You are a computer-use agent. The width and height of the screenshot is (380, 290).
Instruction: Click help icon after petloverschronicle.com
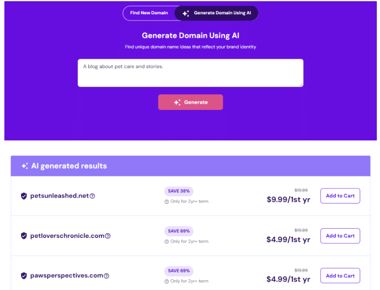point(107,236)
